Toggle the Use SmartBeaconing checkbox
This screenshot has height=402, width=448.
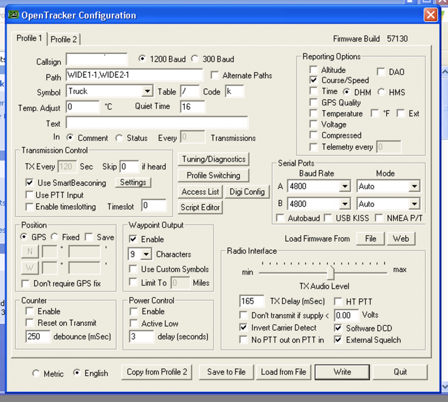tap(29, 183)
